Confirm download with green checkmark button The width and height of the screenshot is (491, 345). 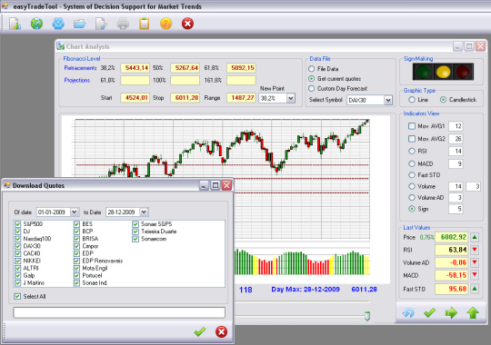tap(200, 331)
